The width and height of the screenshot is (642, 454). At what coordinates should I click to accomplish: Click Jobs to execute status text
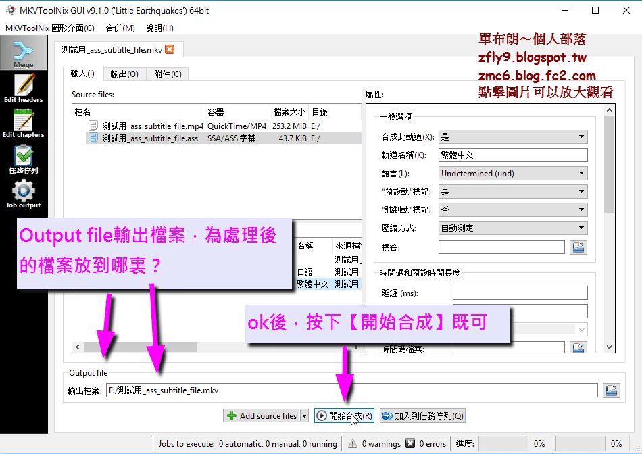(x=248, y=443)
